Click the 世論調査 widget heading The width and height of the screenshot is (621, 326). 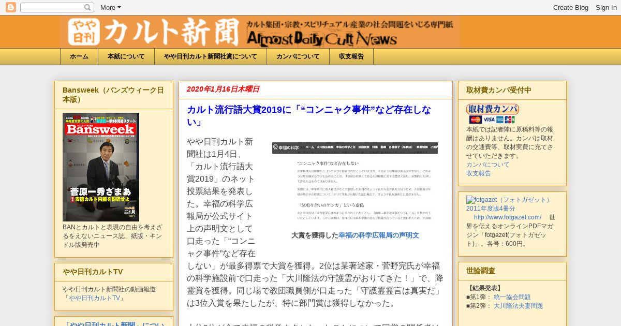(481, 271)
